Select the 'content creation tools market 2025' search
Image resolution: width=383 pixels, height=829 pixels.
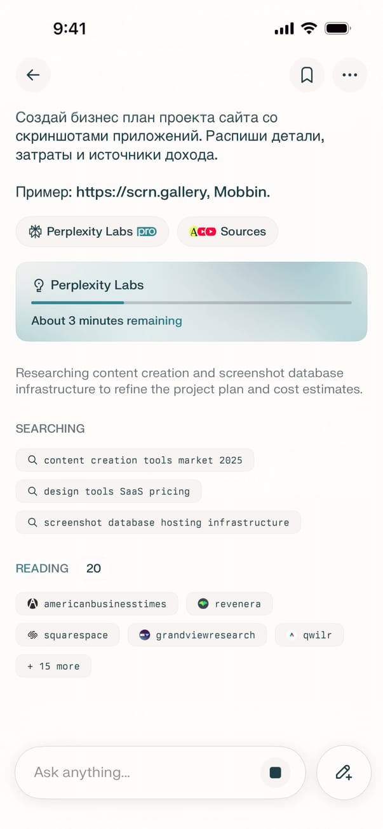click(x=135, y=460)
